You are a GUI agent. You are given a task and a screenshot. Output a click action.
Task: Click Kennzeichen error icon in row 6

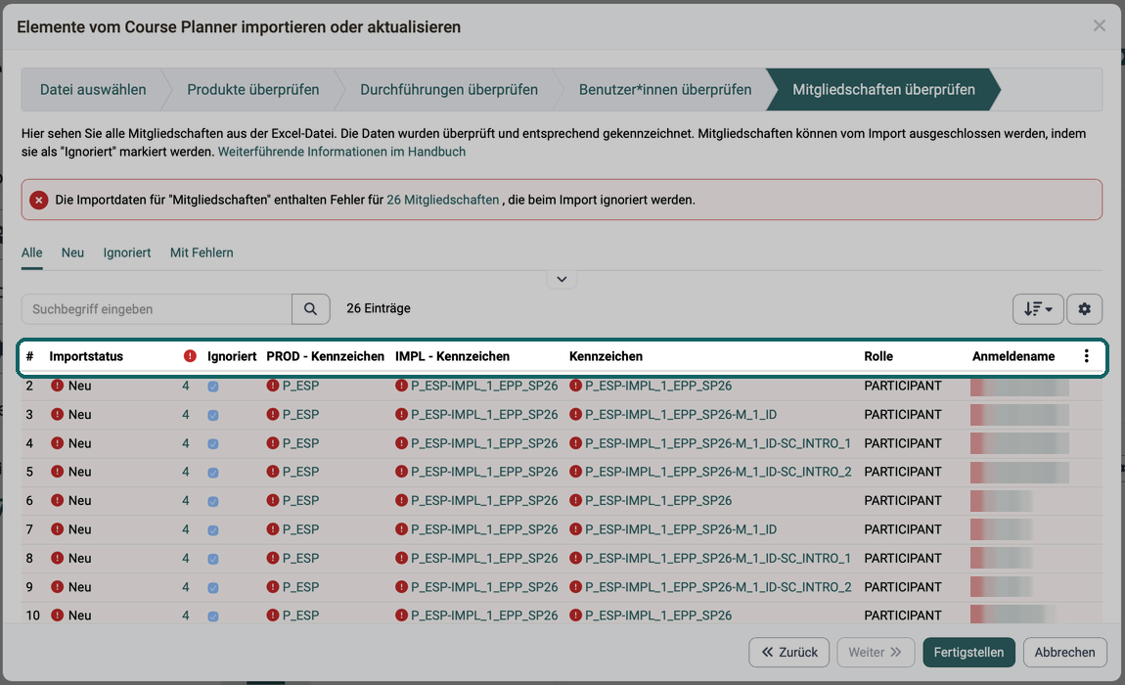coord(575,500)
